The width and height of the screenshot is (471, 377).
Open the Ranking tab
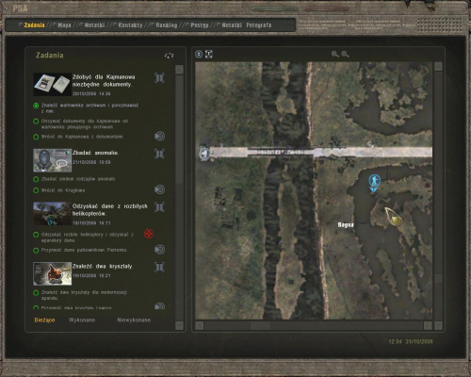167,25
